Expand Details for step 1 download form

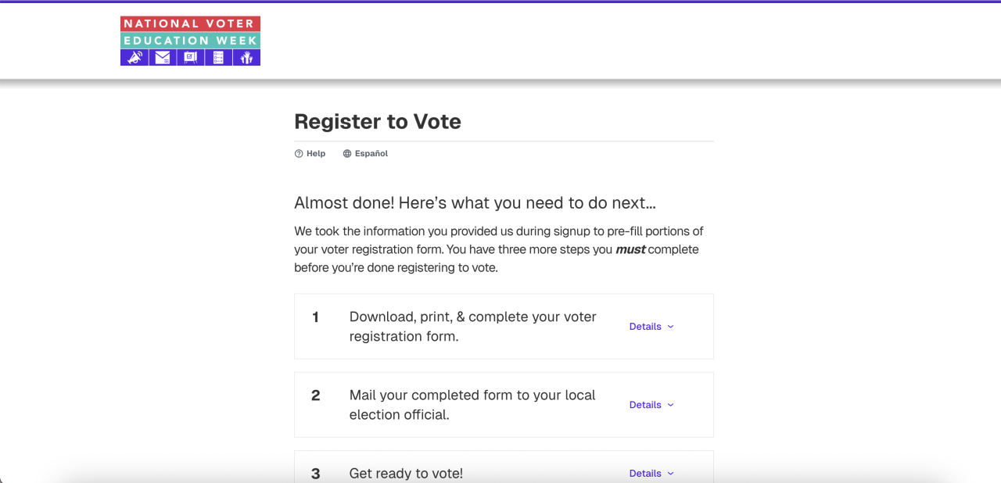(x=645, y=327)
